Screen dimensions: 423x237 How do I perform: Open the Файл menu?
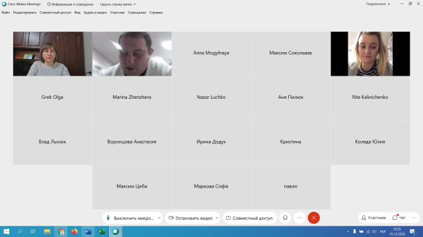click(5, 13)
